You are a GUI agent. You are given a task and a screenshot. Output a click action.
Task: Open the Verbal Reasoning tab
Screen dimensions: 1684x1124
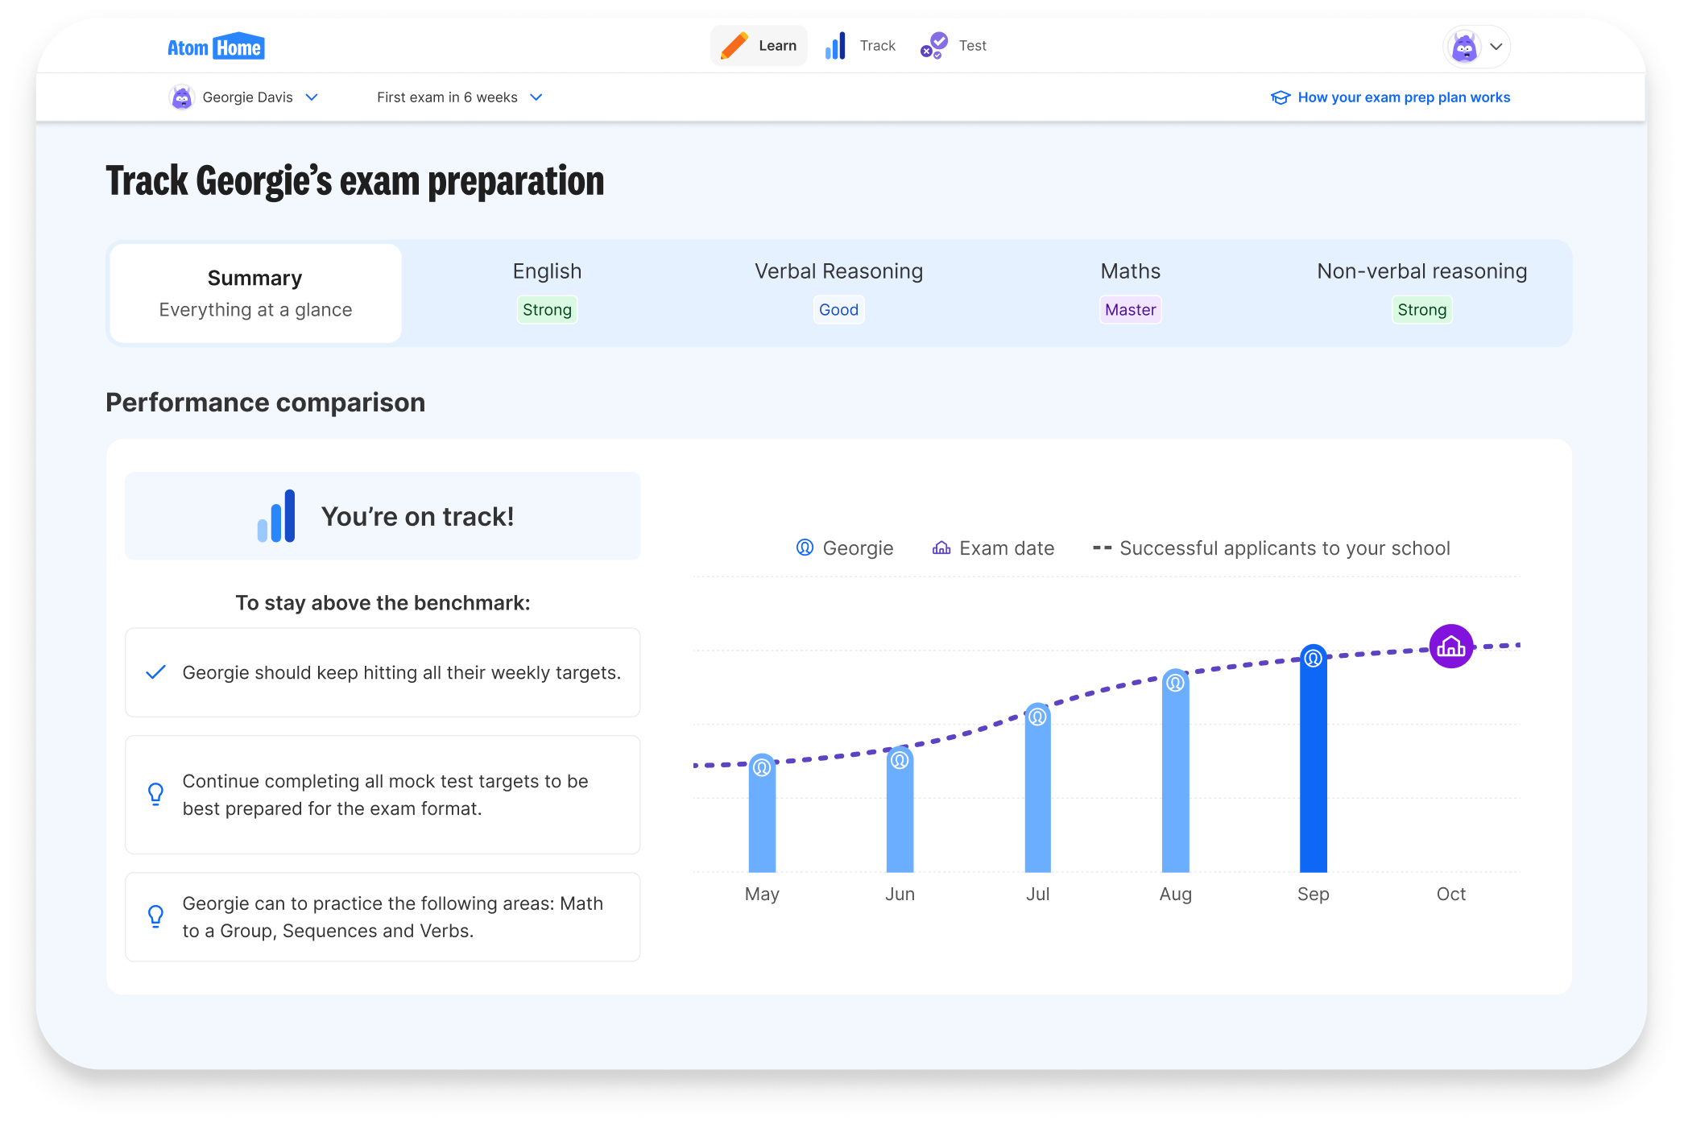pos(838,291)
